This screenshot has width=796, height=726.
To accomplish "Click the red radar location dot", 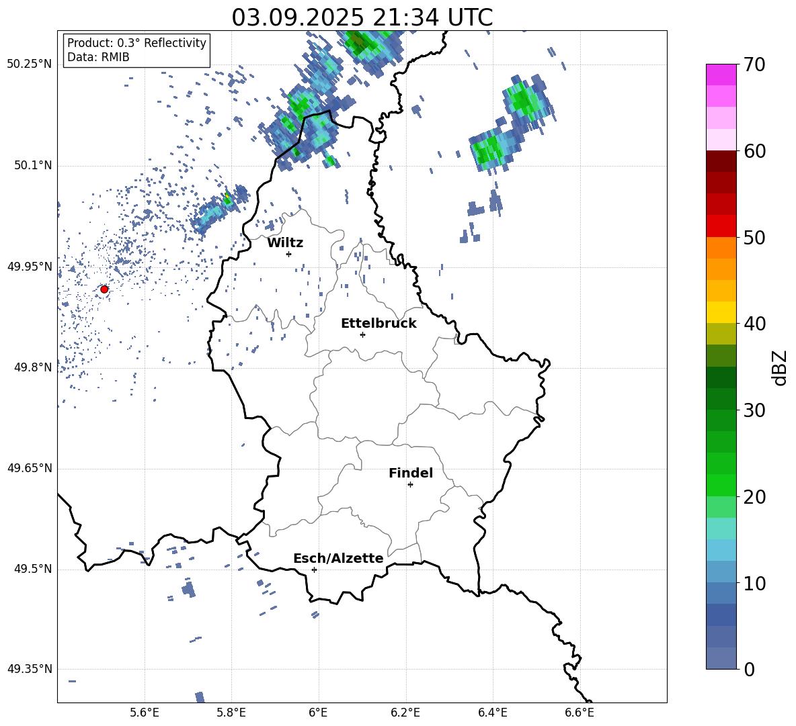I will [x=104, y=289].
